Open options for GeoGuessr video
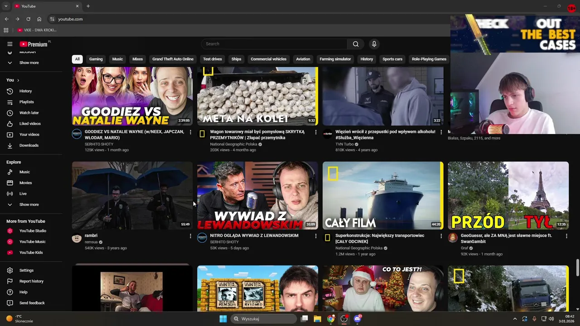Image resolution: width=580 pixels, height=326 pixels. point(566,236)
